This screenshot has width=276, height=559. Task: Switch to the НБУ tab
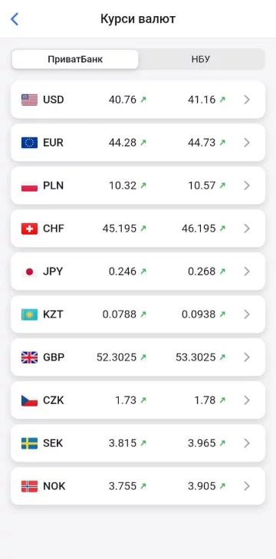coord(201,59)
